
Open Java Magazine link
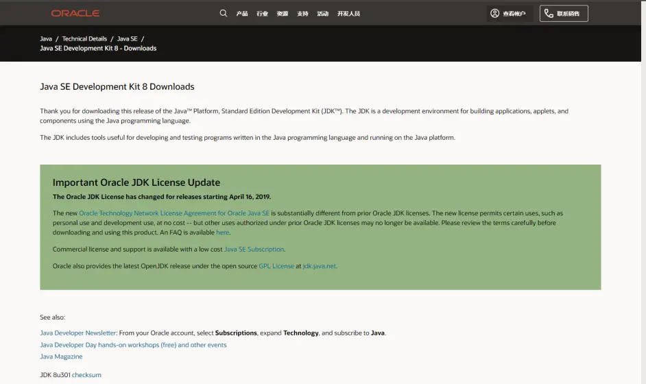pos(61,357)
